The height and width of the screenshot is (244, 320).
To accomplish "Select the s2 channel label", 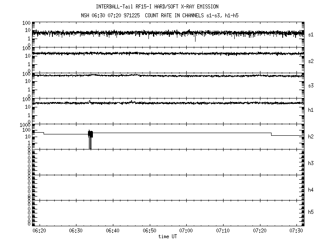I will pyautogui.click(x=311, y=61).
